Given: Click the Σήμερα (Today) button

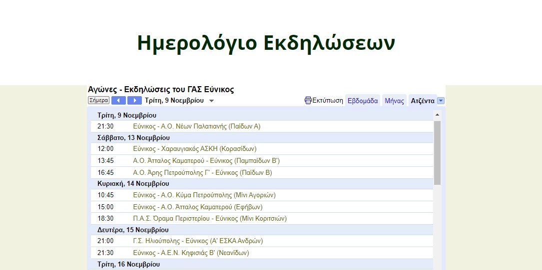Looking at the screenshot, I should point(98,101).
